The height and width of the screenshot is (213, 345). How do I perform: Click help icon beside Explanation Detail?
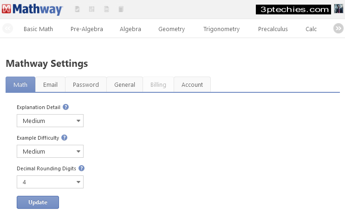point(66,107)
